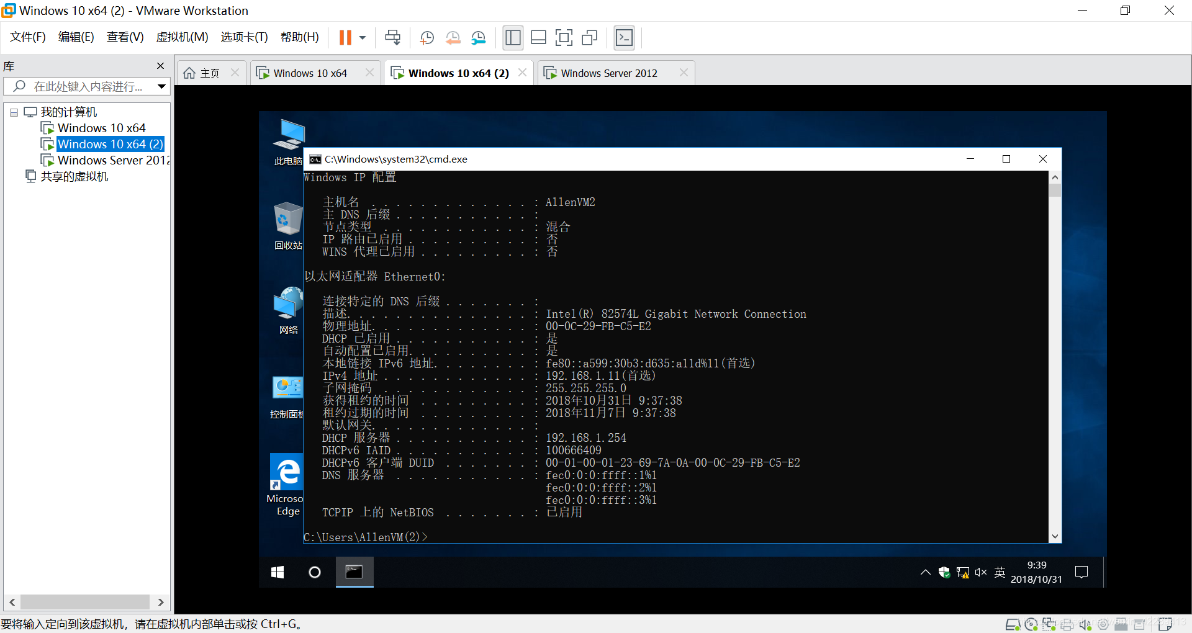
Task: Select the 控制面板 desktop icon
Action: [286, 396]
